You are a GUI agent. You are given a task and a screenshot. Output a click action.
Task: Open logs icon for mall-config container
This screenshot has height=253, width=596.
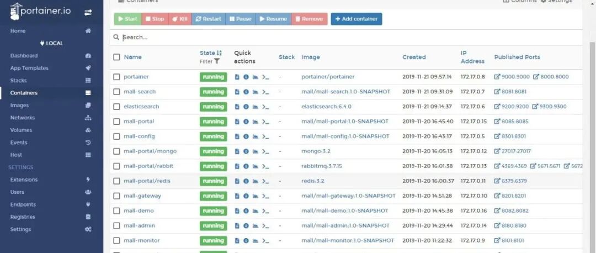pos(237,136)
